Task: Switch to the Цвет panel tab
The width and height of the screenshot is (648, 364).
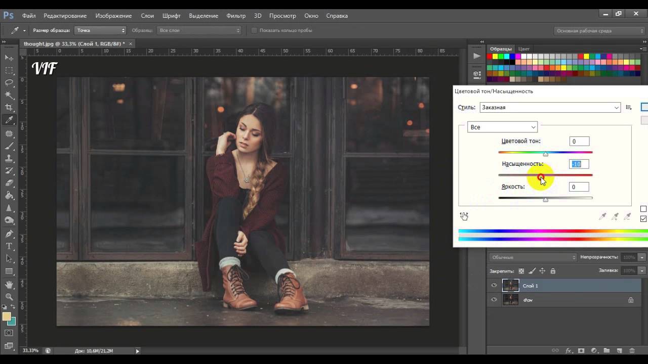Action: (x=524, y=49)
